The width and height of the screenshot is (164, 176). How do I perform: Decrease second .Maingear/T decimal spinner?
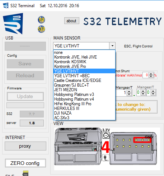[153, 94]
